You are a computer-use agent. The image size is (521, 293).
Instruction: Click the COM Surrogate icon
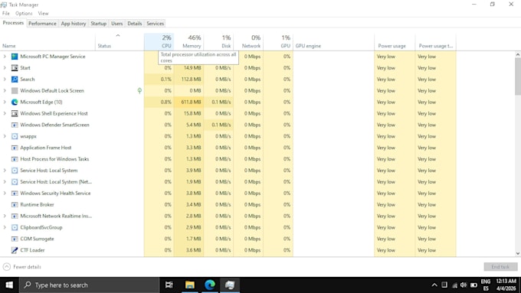click(15, 239)
